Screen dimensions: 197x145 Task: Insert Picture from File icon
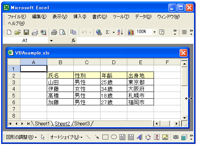click(x=165, y=137)
